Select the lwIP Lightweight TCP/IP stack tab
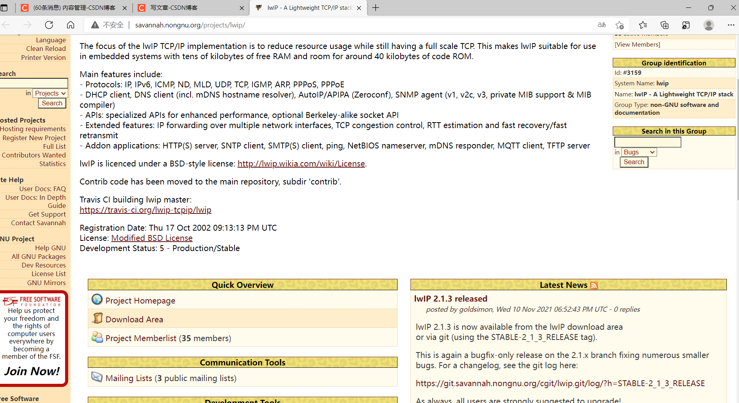 coord(309,8)
